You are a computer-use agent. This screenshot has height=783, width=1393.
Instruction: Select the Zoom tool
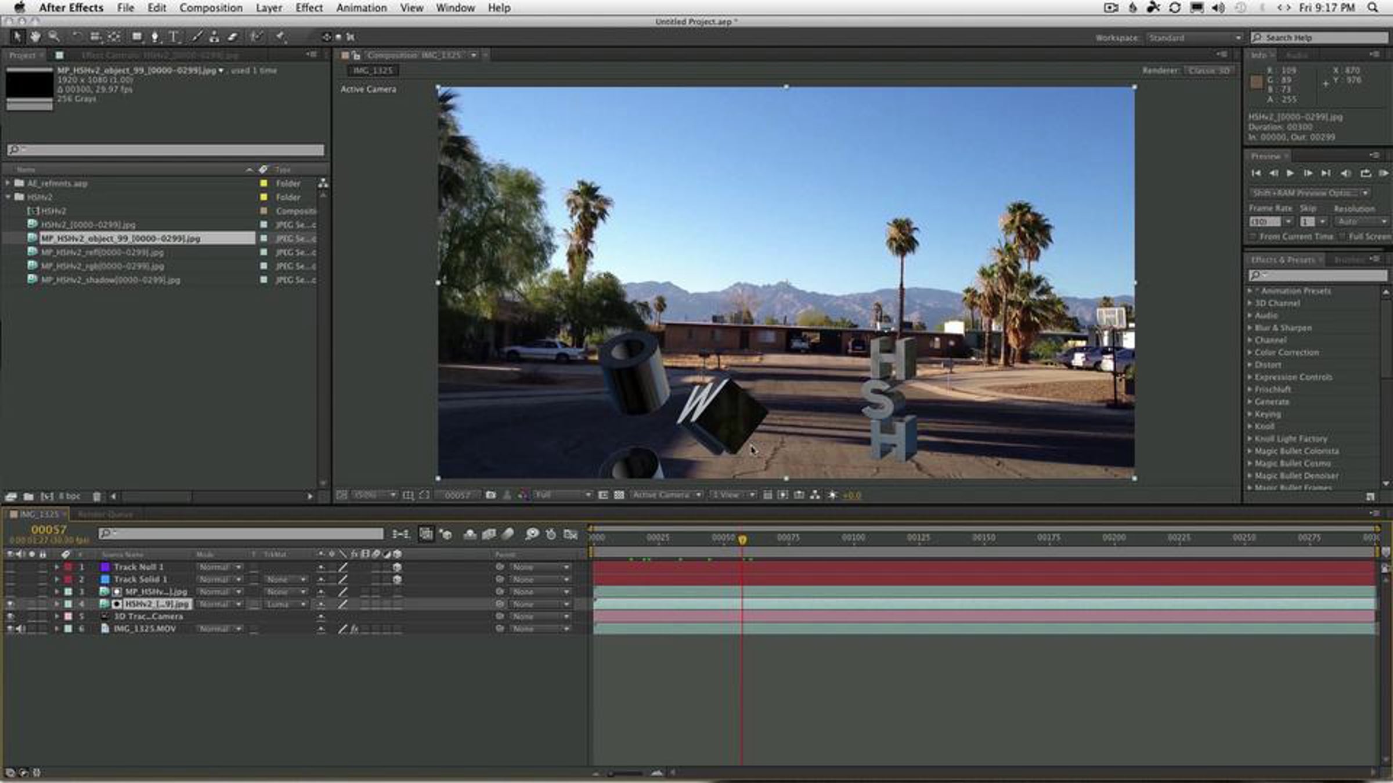(54, 37)
